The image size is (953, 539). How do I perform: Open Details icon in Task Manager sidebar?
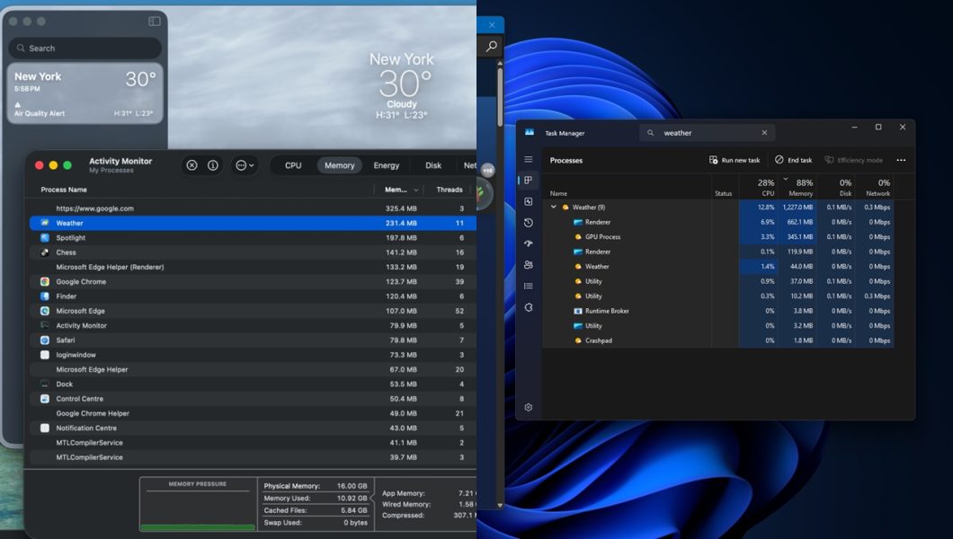528,286
